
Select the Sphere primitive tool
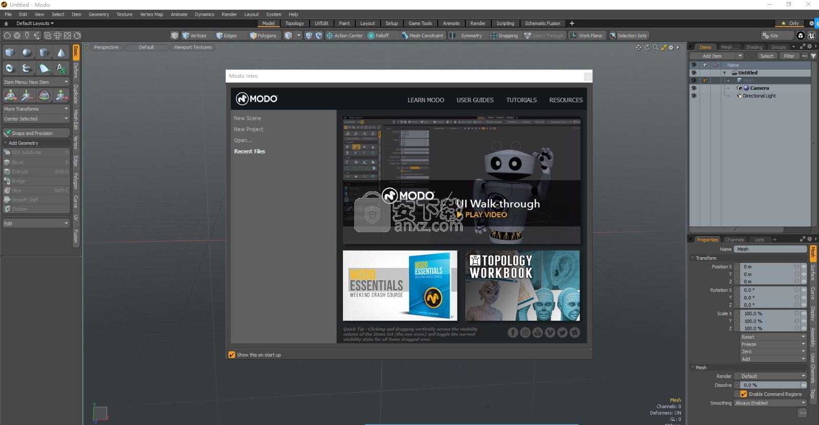(x=27, y=53)
